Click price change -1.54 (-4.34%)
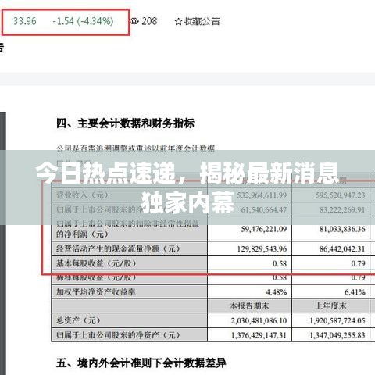The height and width of the screenshot is (375, 375). 83,21
